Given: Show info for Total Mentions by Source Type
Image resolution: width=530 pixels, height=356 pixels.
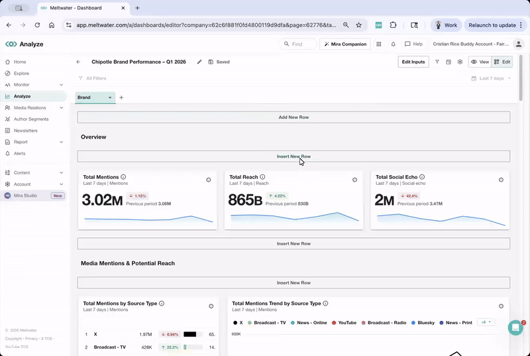Looking at the screenshot, I should pyautogui.click(x=162, y=303).
